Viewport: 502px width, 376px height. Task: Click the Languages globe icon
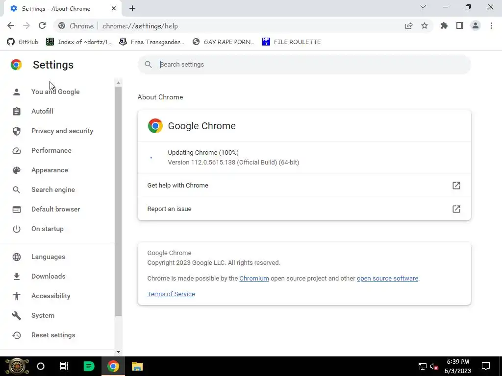click(x=17, y=257)
